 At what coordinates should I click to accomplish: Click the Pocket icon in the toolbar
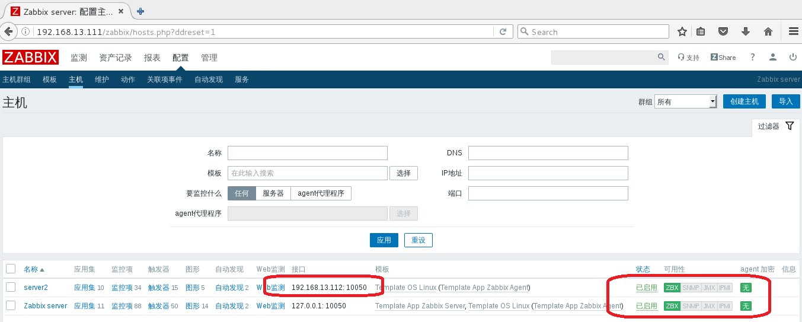(723, 31)
